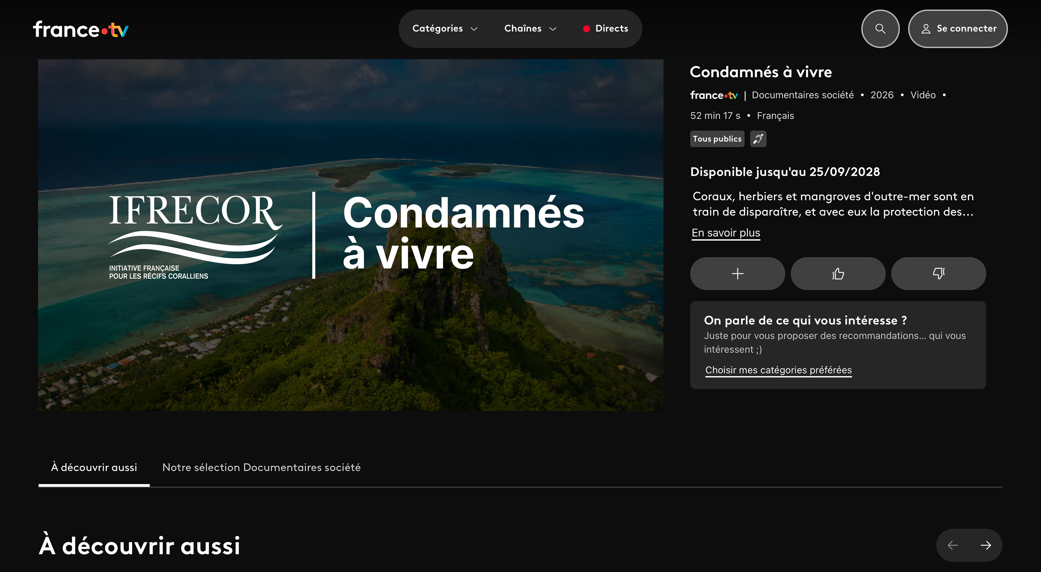Go to next carousel items arrow
The width and height of the screenshot is (1041, 572).
986,545
